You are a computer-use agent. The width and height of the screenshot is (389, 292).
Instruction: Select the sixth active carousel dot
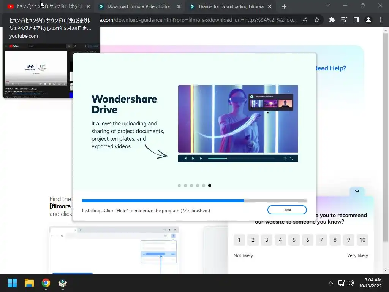pyautogui.click(x=210, y=186)
